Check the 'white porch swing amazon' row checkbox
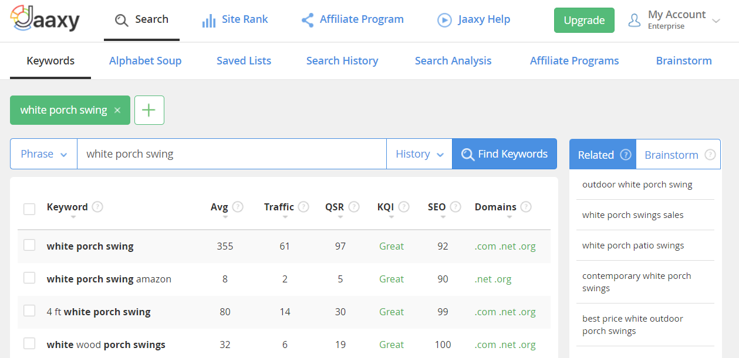 click(29, 278)
